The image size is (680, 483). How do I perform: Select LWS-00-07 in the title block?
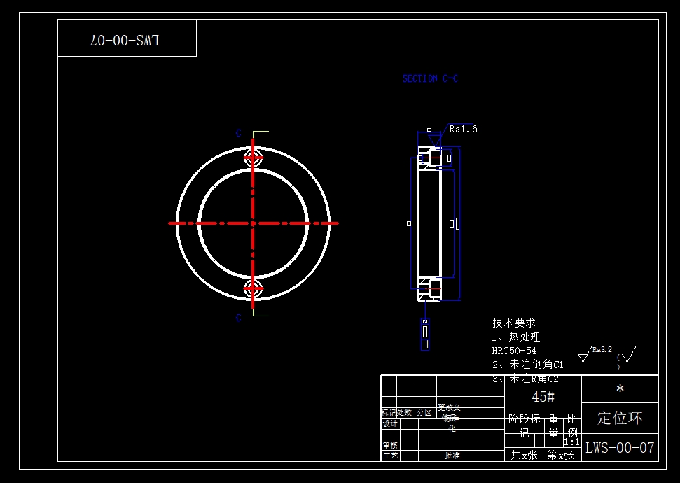pos(620,447)
